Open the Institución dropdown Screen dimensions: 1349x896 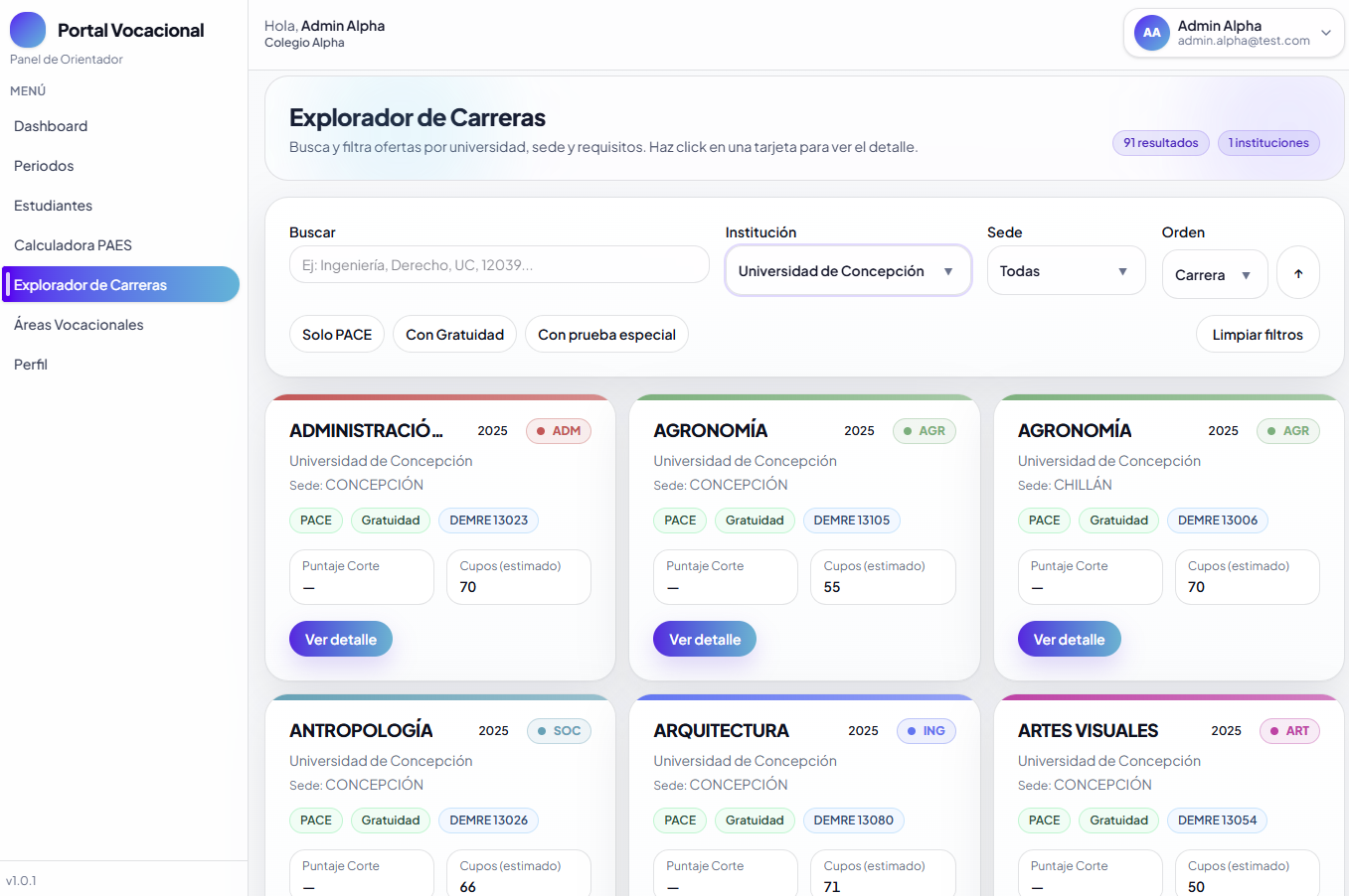[x=847, y=269]
